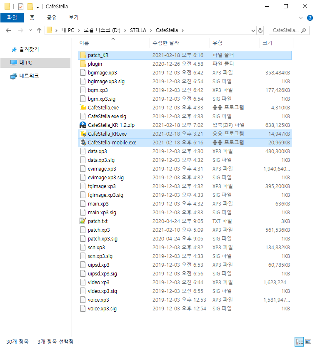Open the quick access toolbar dropdown arrow

(37, 7)
